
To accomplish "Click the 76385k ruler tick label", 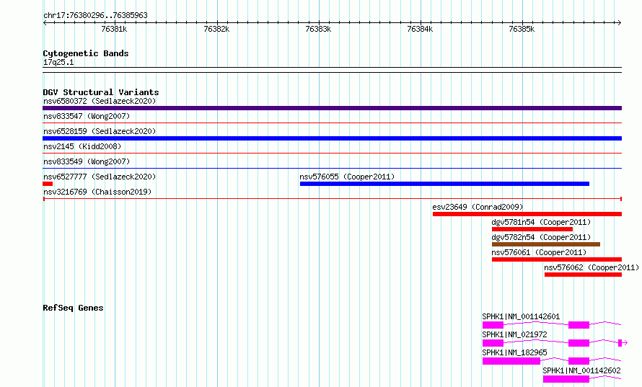I will [x=522, y=29].
